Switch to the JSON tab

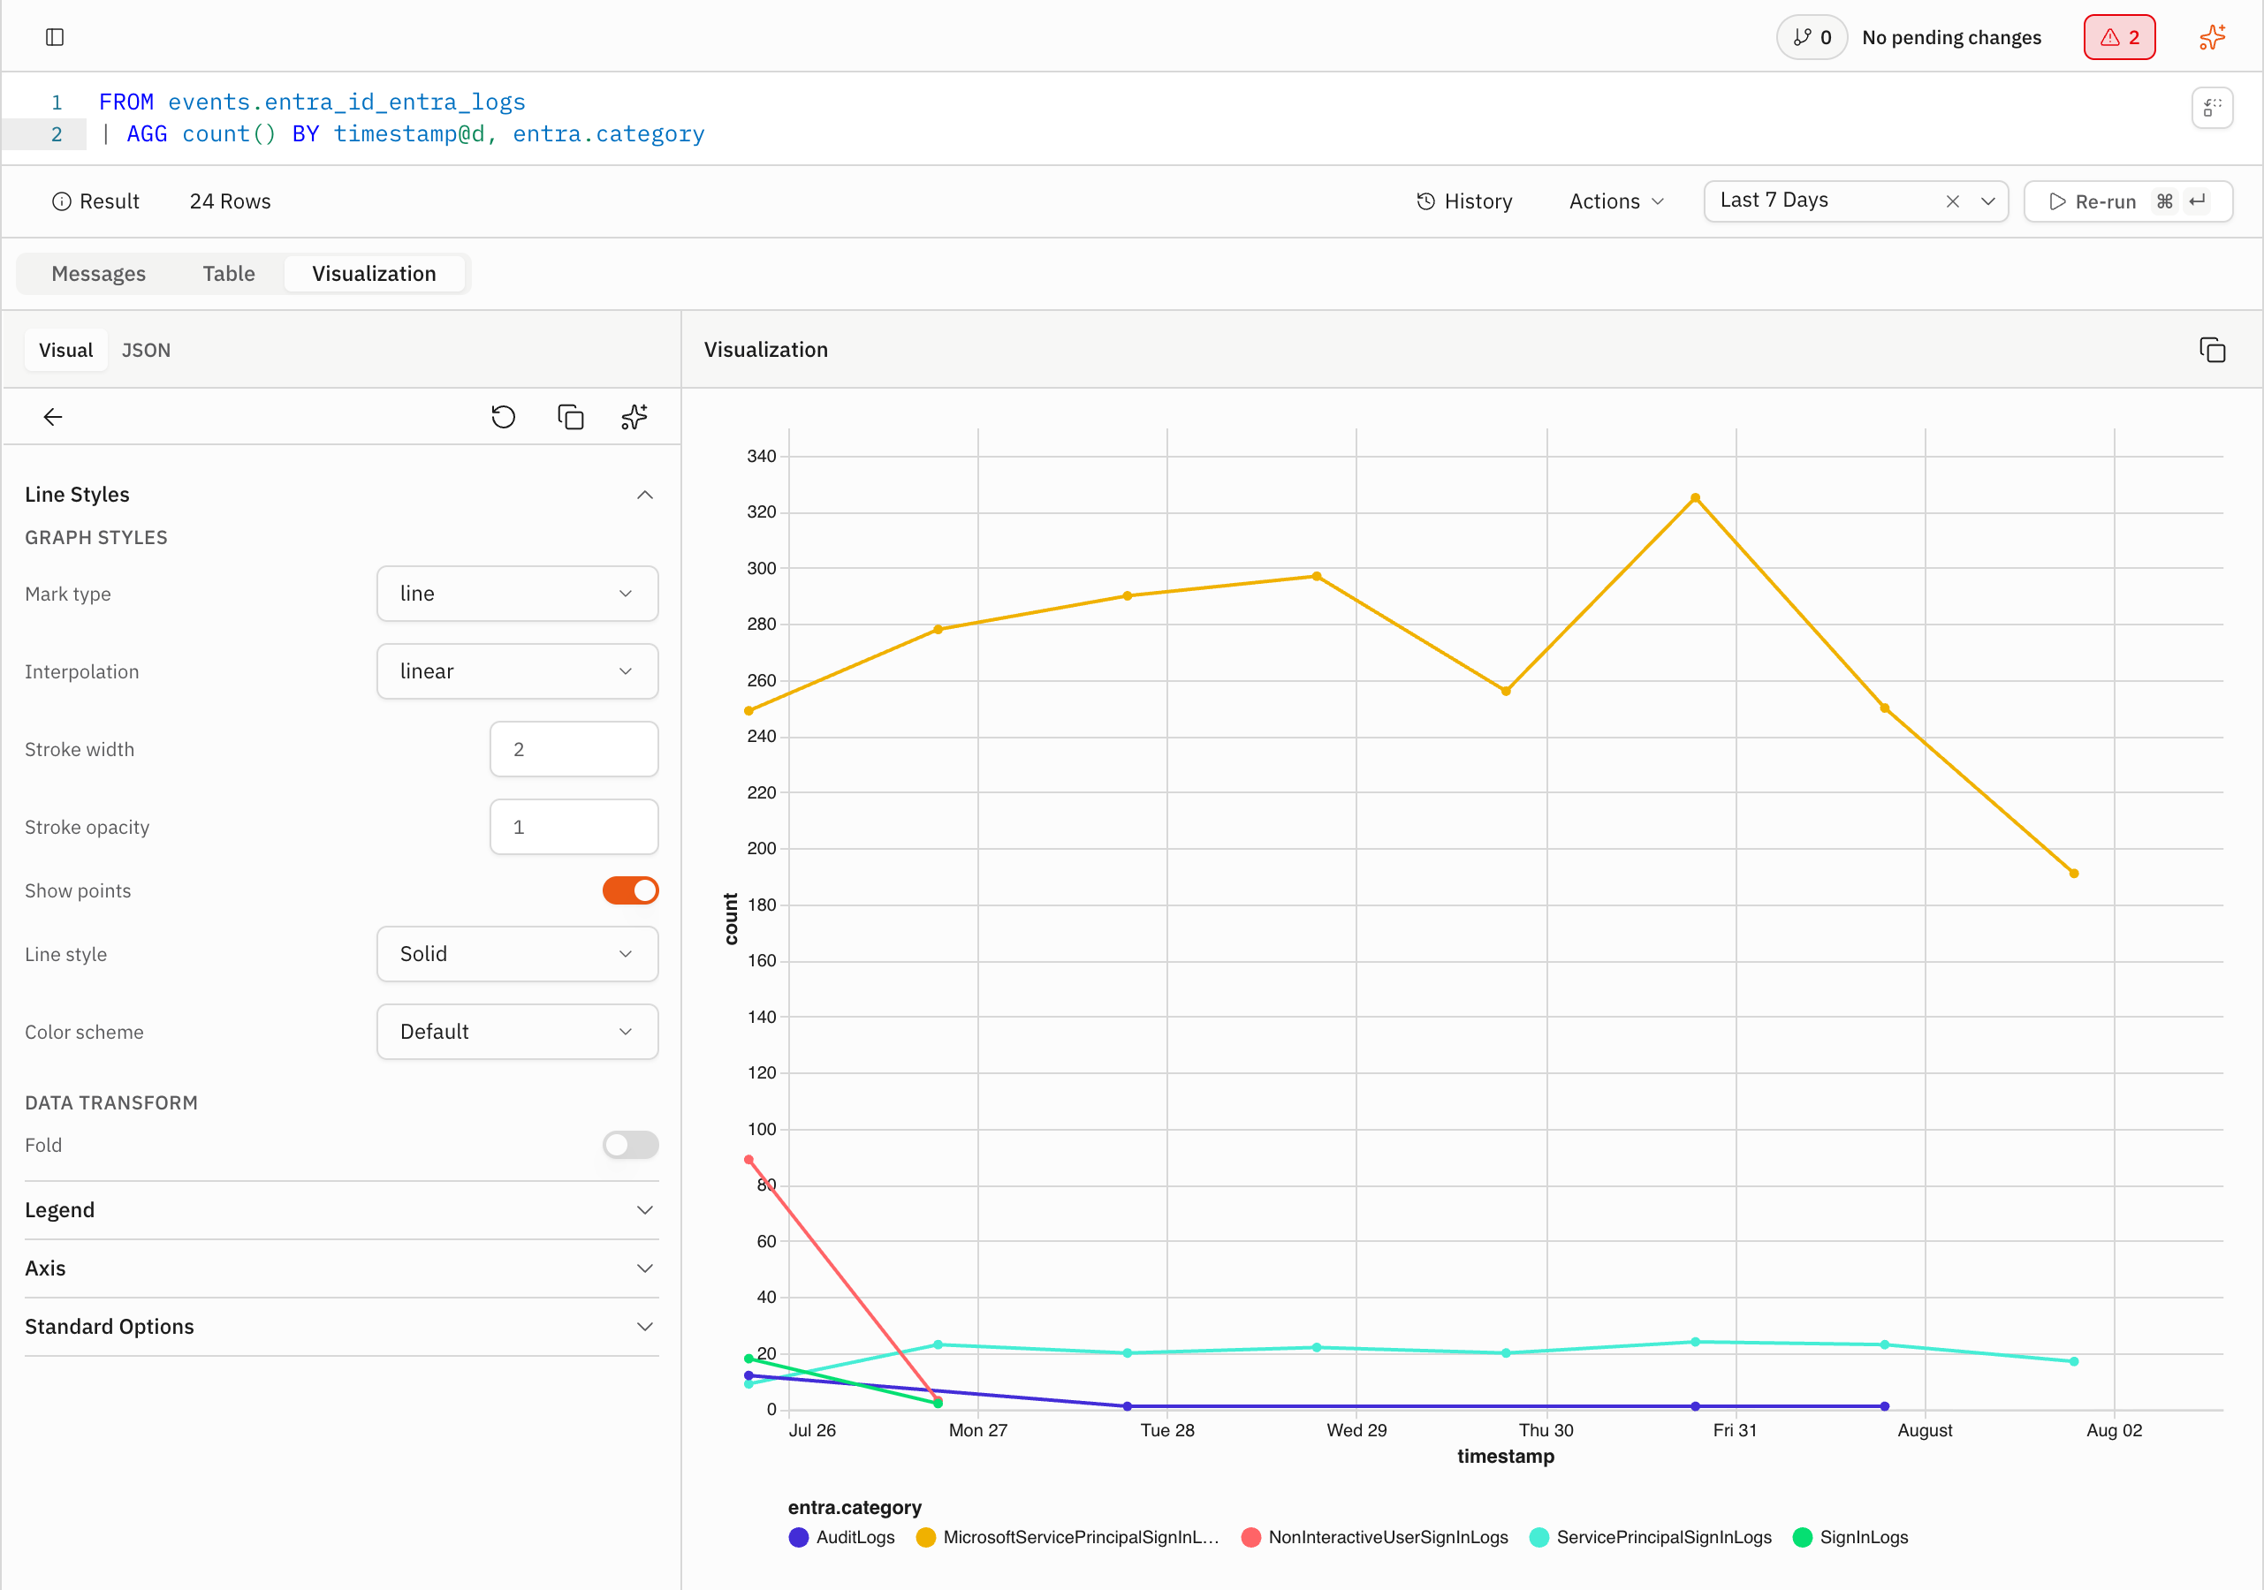146,350
